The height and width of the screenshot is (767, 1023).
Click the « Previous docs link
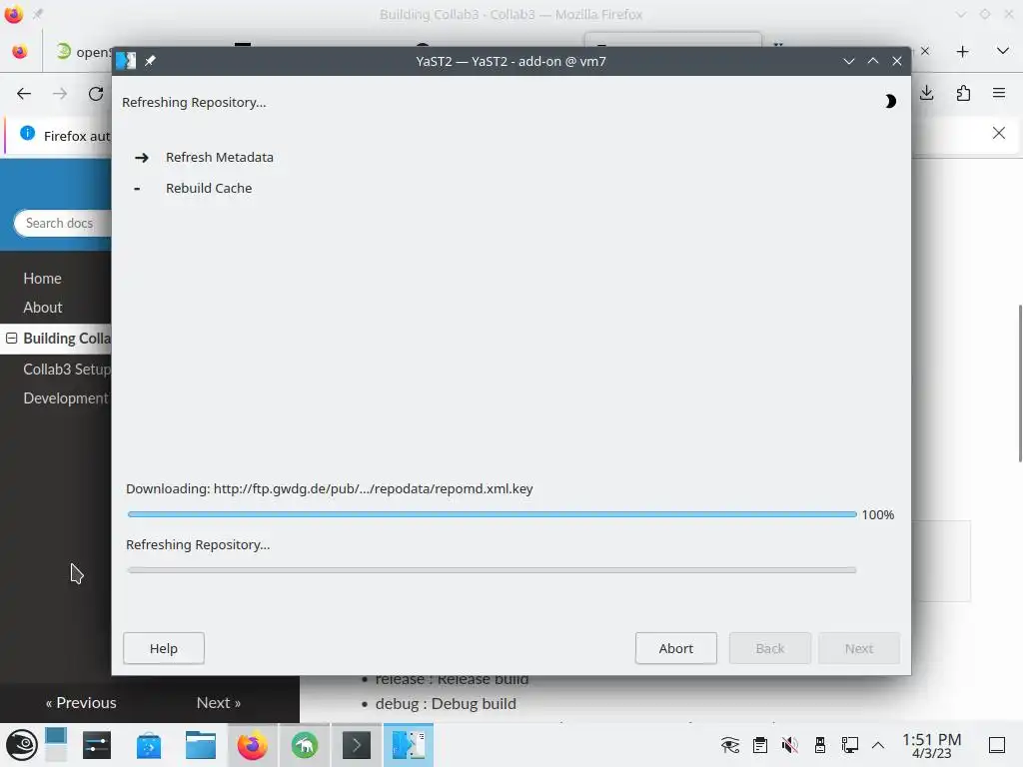coord(81,702)
